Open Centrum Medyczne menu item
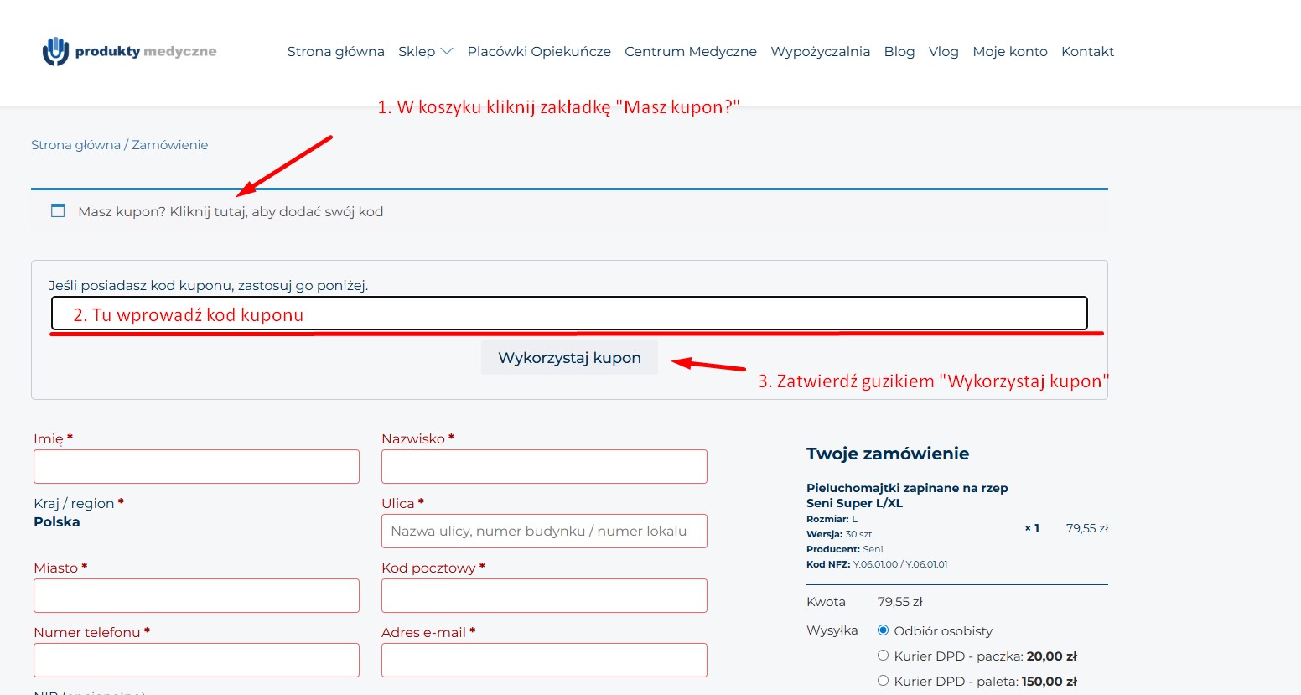1301x695 pixels. click(x=690, y=51)
